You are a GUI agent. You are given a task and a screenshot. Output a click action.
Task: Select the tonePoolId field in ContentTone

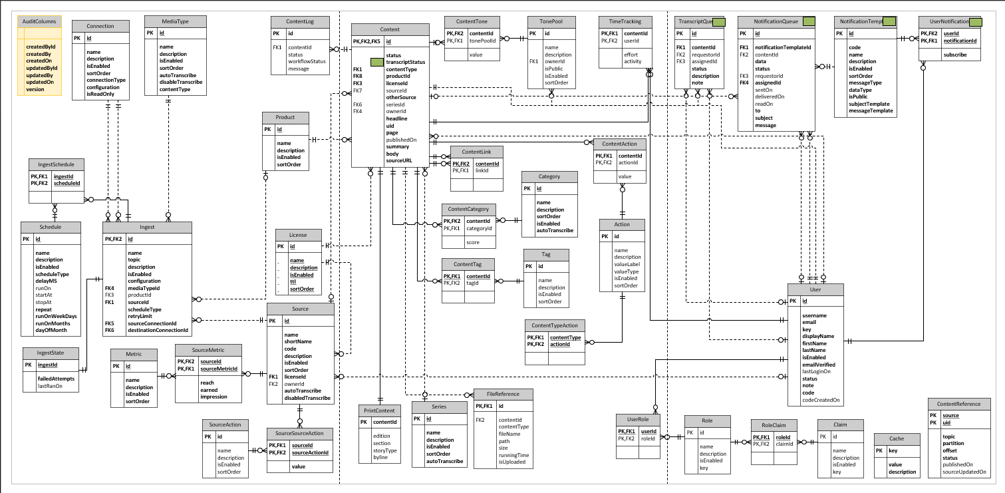coord(483,41)
